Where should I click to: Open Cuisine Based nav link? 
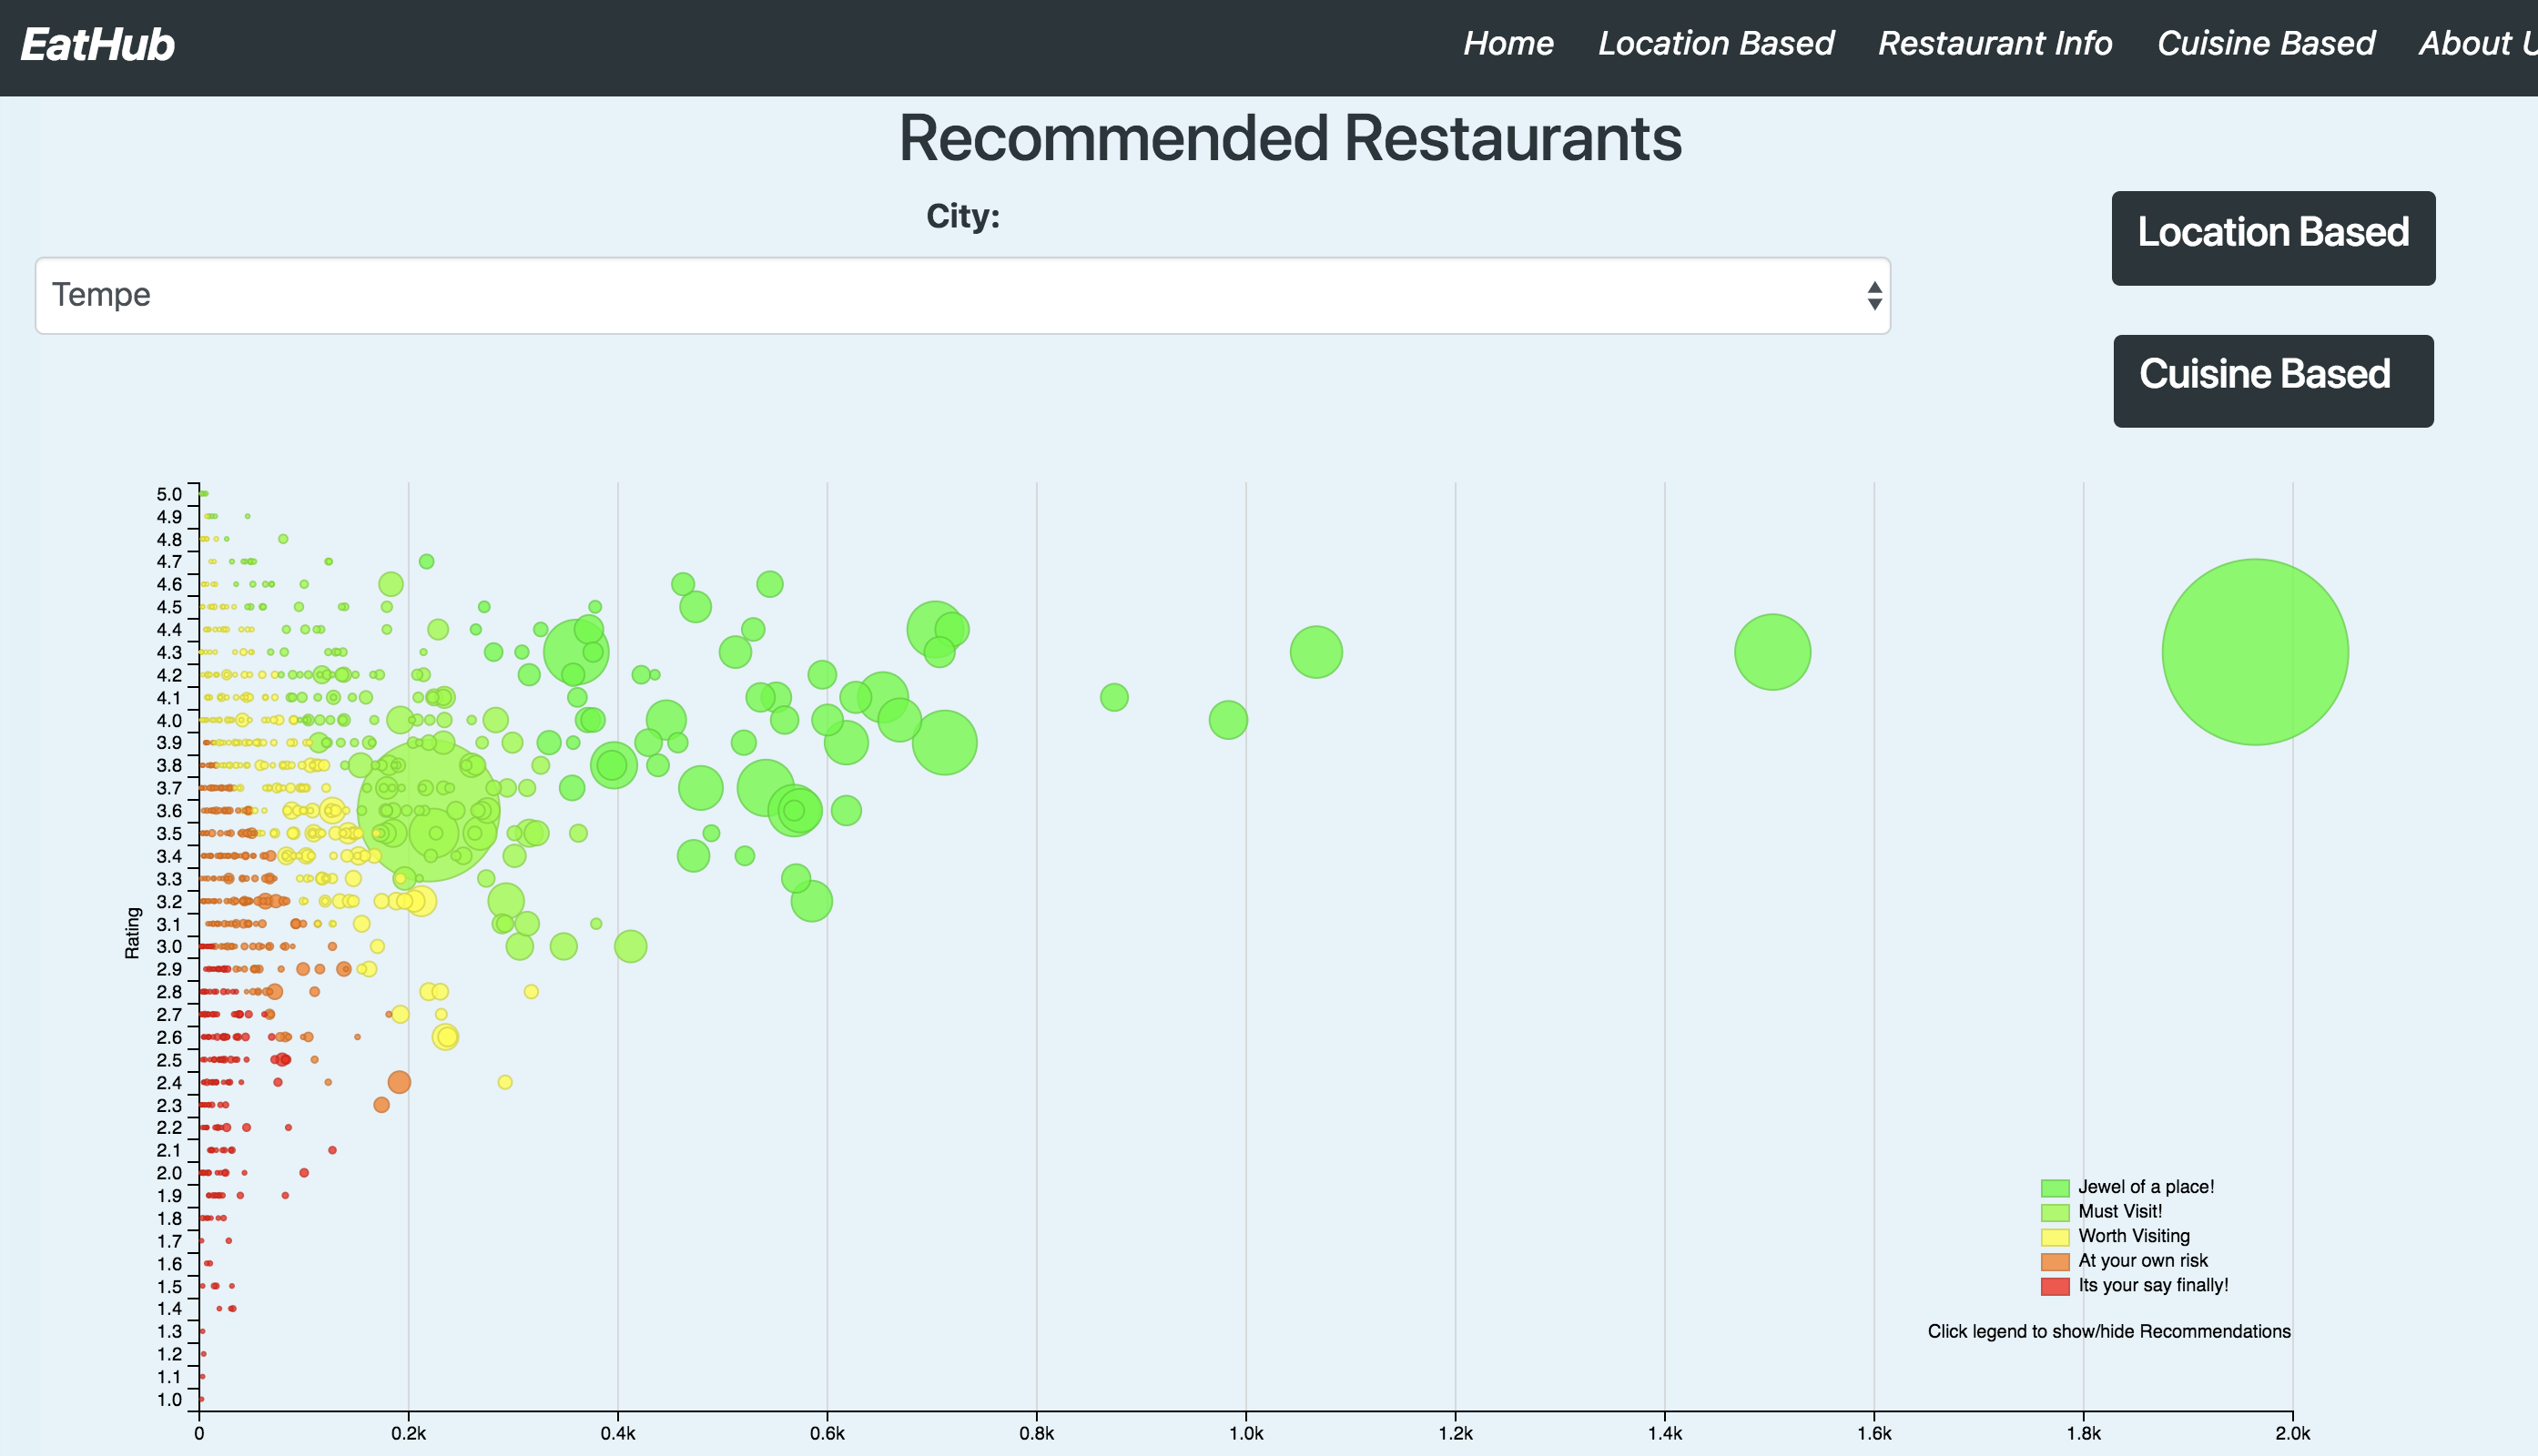2266,43
